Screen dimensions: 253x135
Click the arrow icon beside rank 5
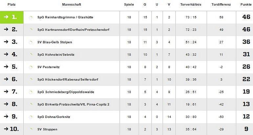(6, 67)
